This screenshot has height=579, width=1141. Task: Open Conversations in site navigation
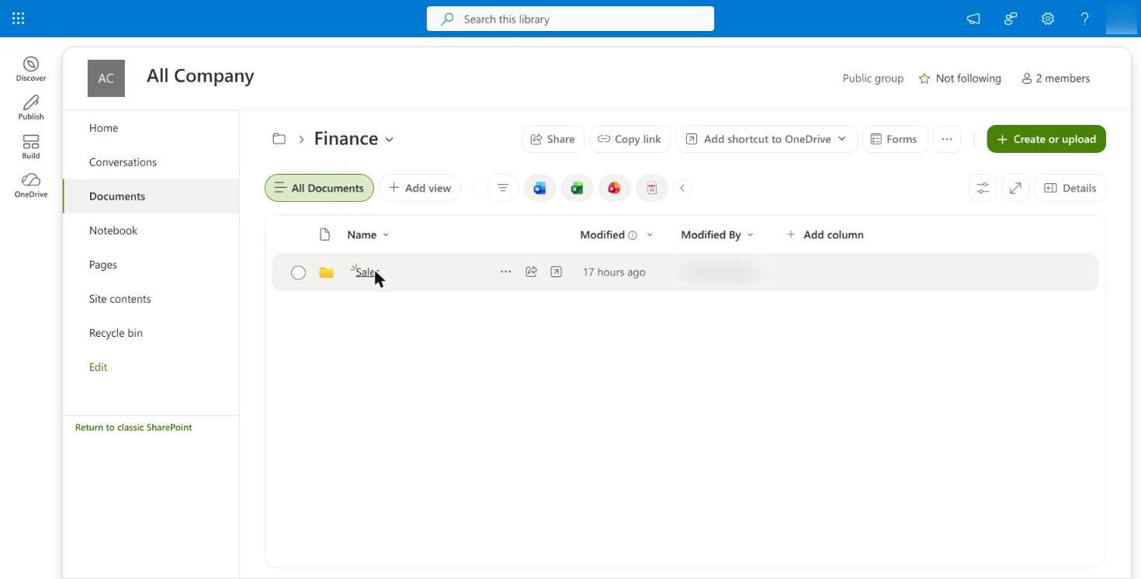point(123,162)
